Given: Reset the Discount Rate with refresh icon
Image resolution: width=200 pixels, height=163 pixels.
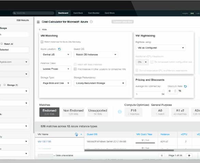Looking at the screenshot, I should coord(185,86).
